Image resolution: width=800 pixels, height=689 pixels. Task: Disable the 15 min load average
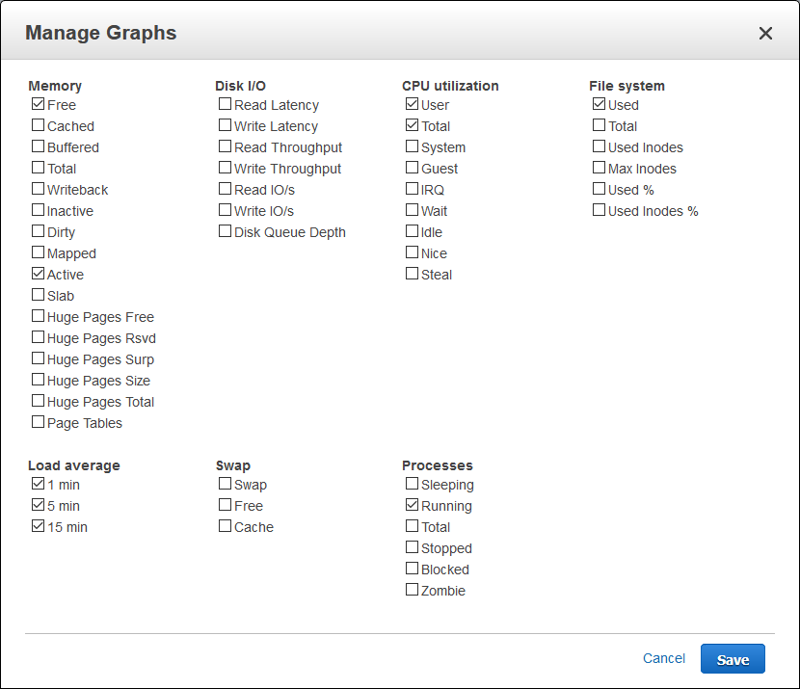coord(38,526)
